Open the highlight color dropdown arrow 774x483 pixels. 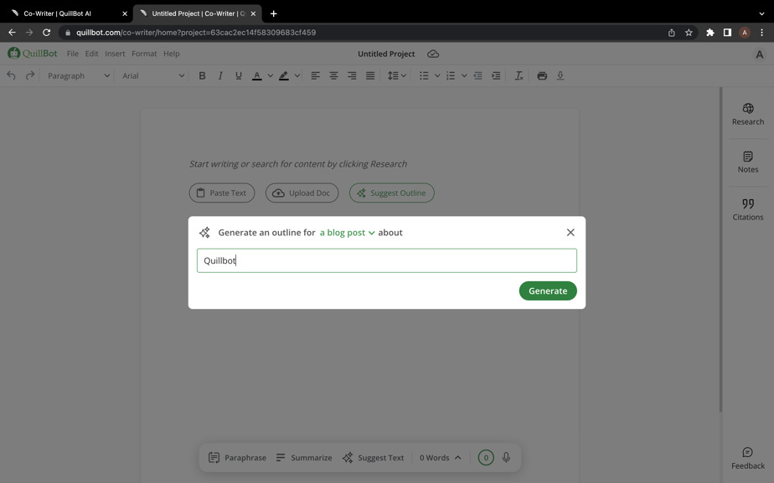297,75
